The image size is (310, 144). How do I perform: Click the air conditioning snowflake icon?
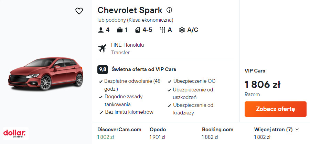pyautogui.click(x=182, y=30)
